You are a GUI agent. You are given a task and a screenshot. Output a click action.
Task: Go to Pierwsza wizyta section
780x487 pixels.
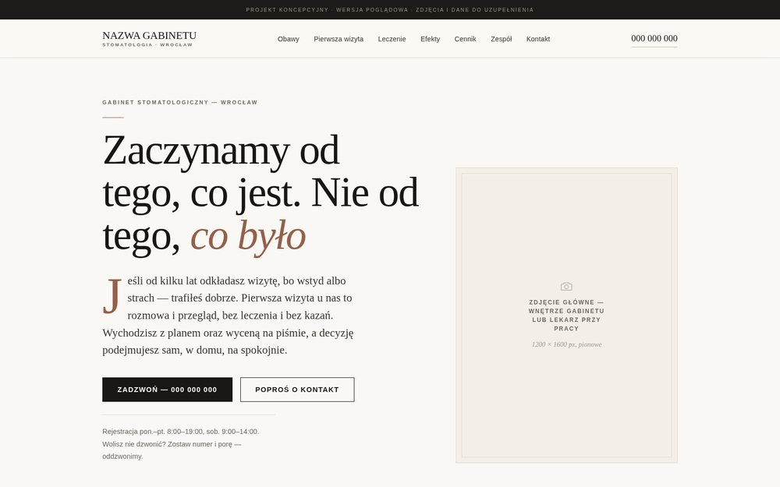pos(339,39)
